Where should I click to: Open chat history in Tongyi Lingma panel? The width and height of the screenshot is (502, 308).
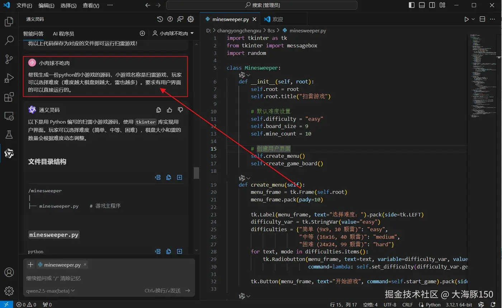click(160, 19)
